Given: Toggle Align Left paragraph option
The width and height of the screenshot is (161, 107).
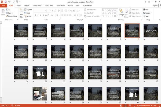Looking at the screenshot, I should tap(62, 15).
